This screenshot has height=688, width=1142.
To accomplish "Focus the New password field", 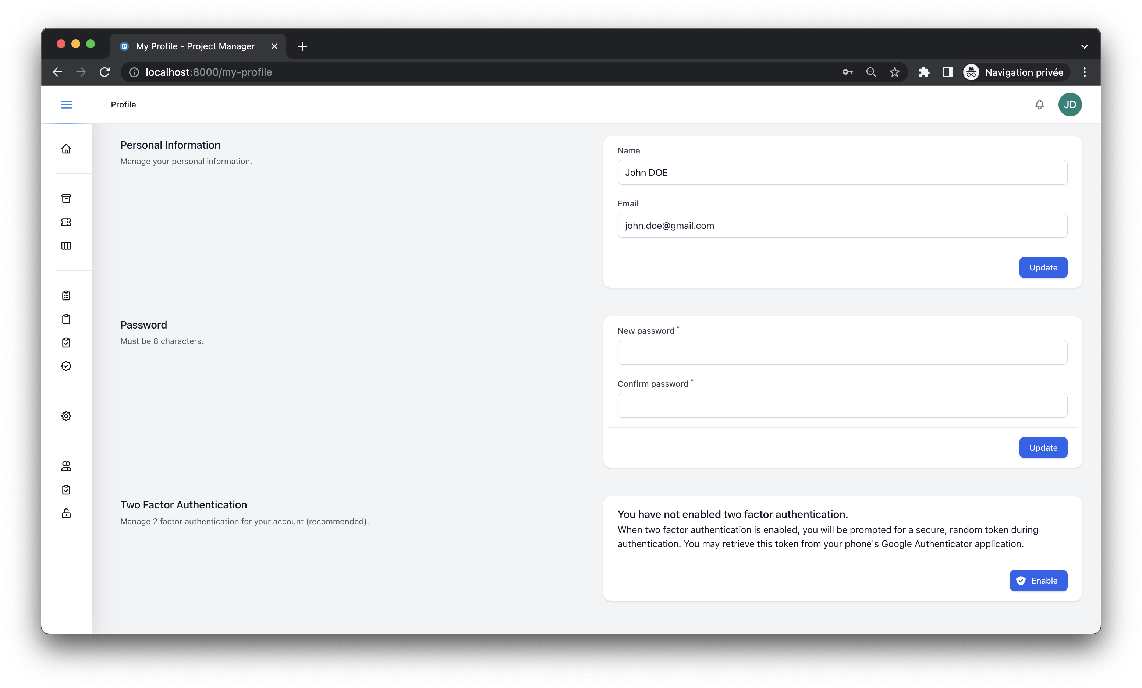I will (842, 352).
